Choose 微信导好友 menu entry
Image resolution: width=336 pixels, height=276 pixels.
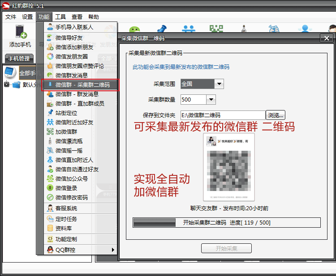81,38
